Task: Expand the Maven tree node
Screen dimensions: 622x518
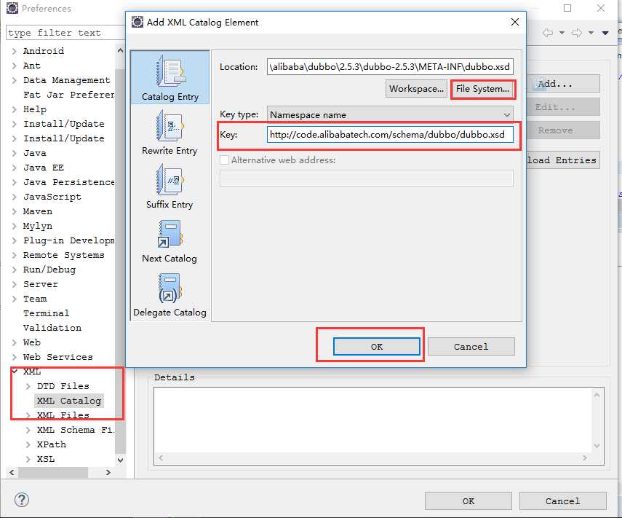Action: [x=15, y=211]
